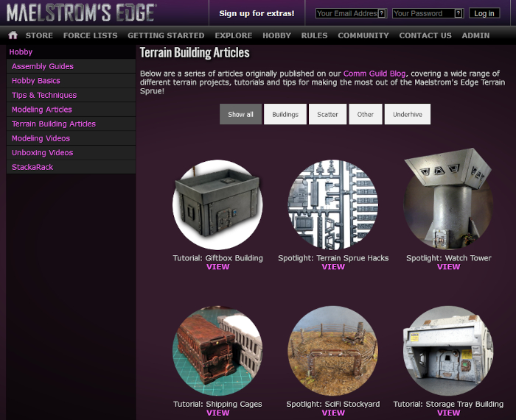
Task: Click the password field help question mark
Action: click(x=458, y=13)
